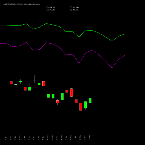Screen dimensions: 145x145
Task: Click the red candlestick for 08 May
Action: (72, 93)
